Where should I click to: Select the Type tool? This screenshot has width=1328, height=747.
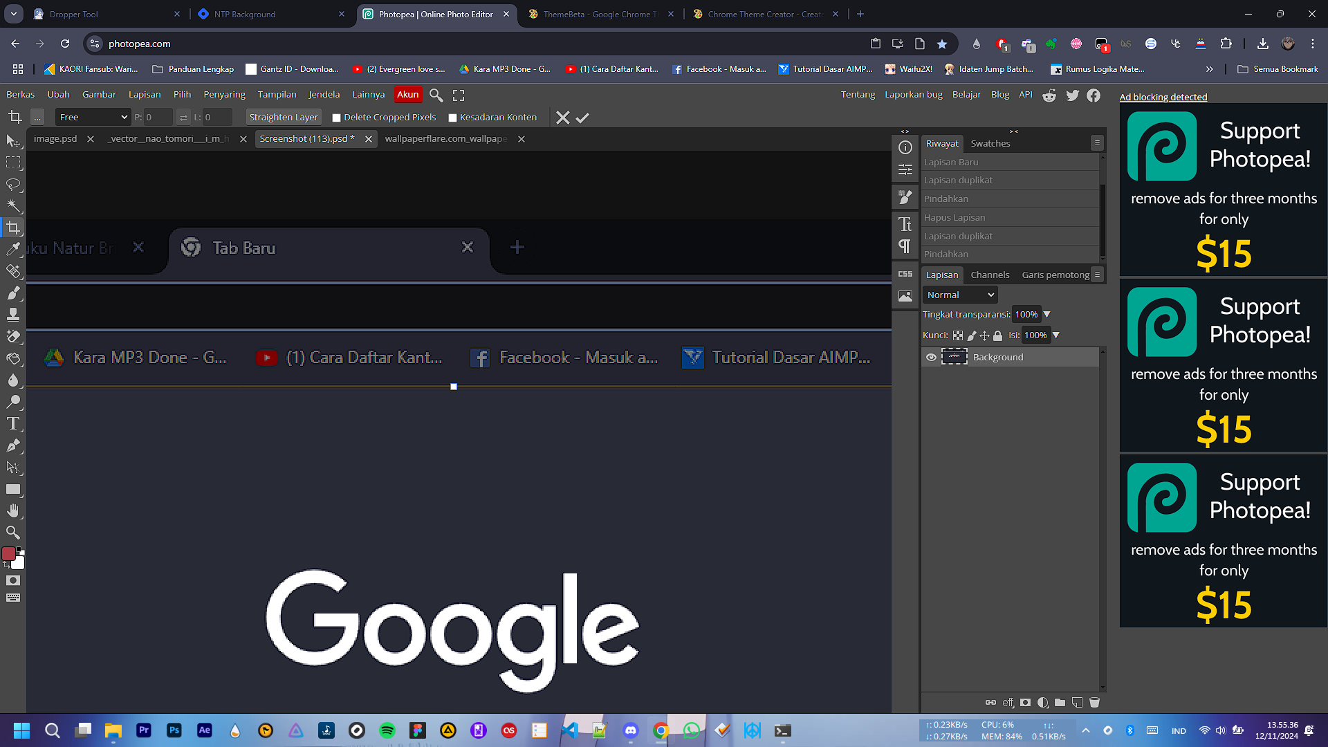click(13, 423)
